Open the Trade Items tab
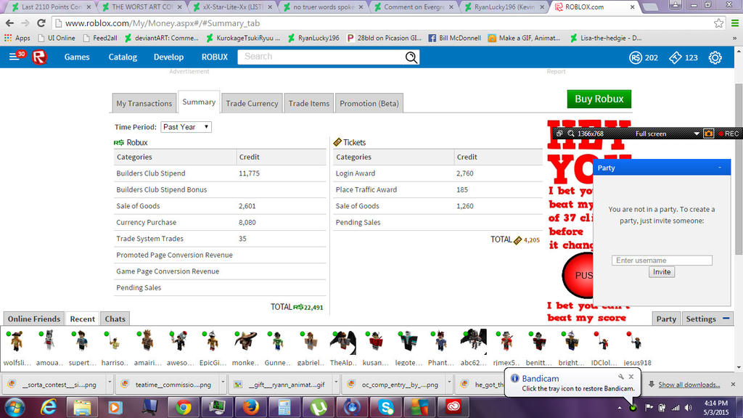Image resolution: width=743 pixels, height=418 pixels. click(309, 103)
